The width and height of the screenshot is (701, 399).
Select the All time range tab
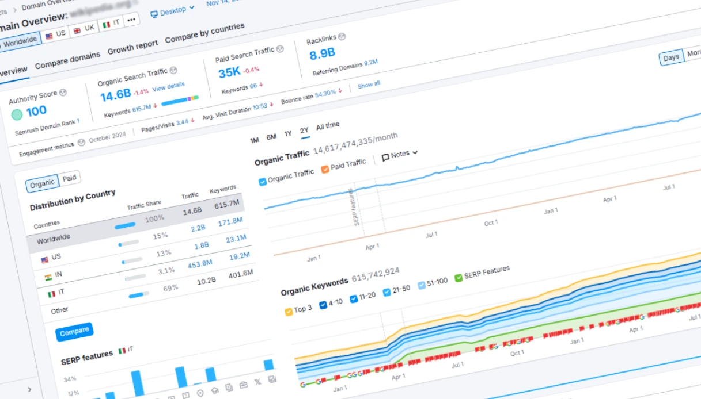(327, 125)
